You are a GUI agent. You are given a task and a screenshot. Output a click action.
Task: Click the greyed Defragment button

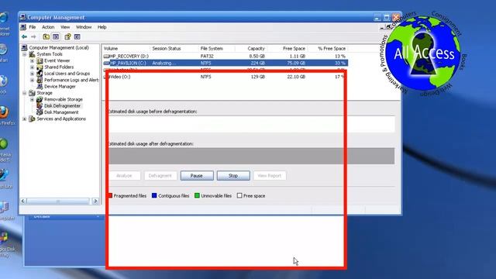pyautogui.click(x=160, y=176)
